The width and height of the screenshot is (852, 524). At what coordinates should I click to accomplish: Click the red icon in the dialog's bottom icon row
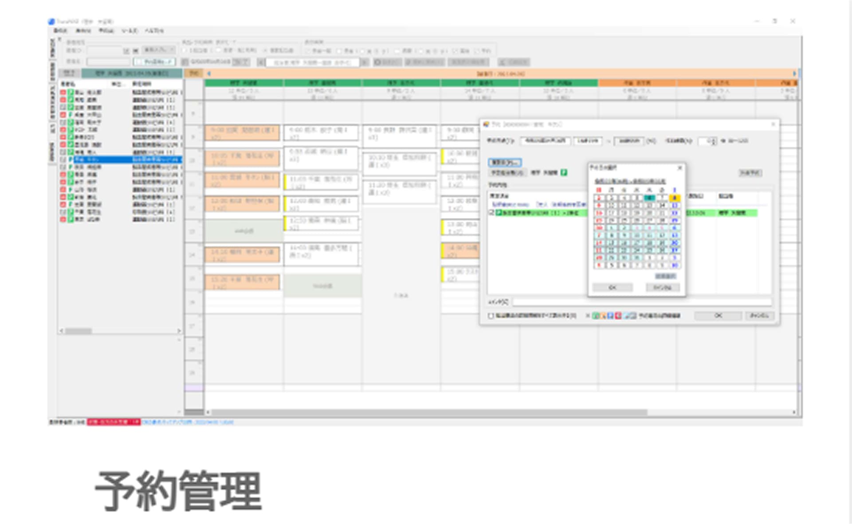(618, 316)
